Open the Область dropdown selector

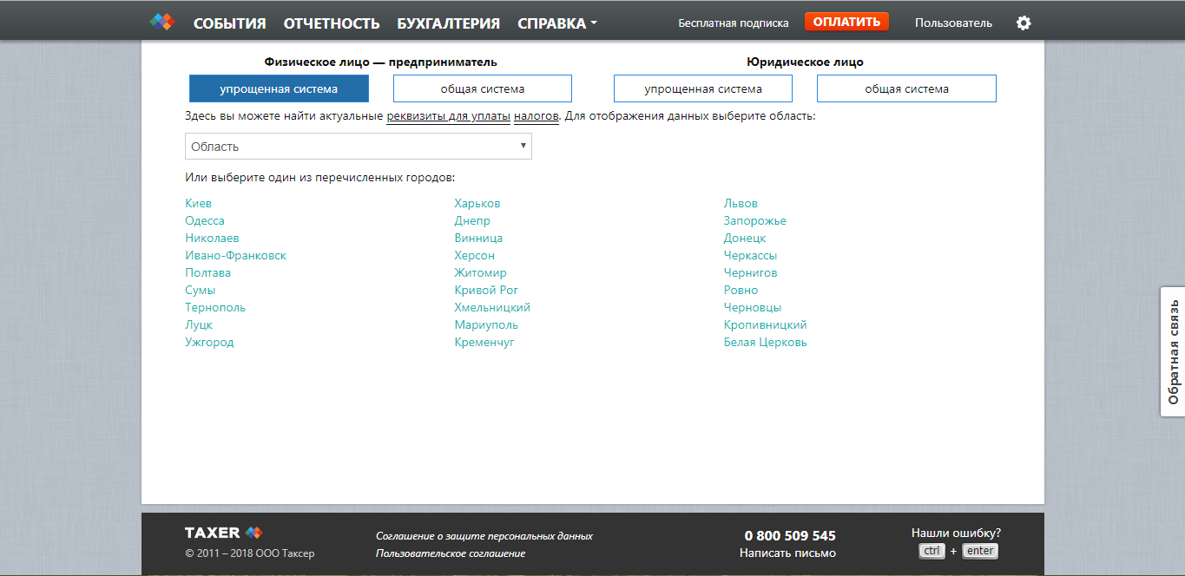click(x=359, y=147)
